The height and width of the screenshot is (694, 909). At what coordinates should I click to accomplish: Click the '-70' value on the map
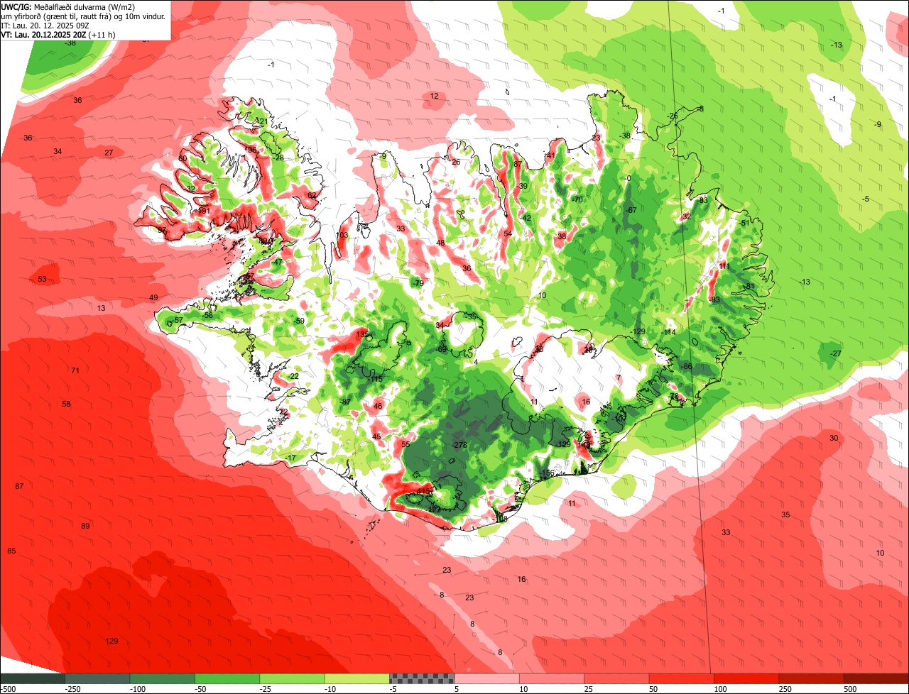pyautogui.click(x=577, y=200)
